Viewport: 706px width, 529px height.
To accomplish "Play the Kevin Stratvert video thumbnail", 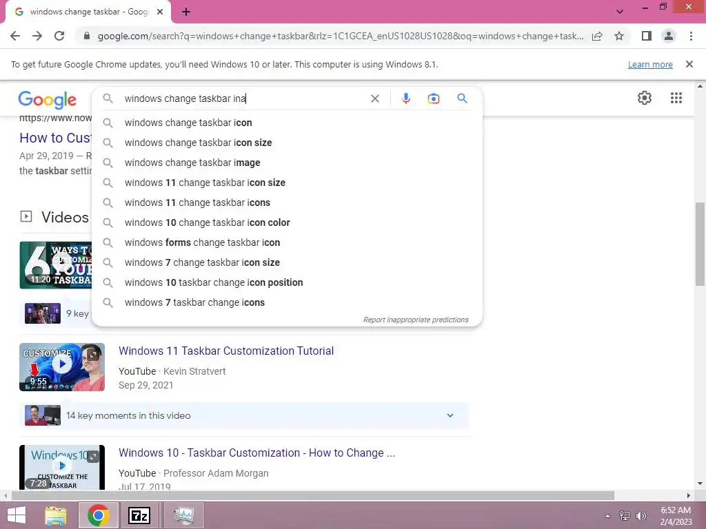I will click(x=62, y=367).
